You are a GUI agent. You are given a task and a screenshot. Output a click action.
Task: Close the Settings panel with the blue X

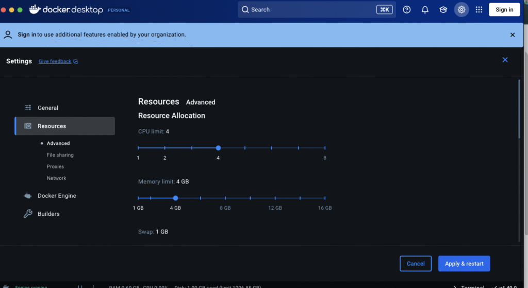click(x=505, y=60)
